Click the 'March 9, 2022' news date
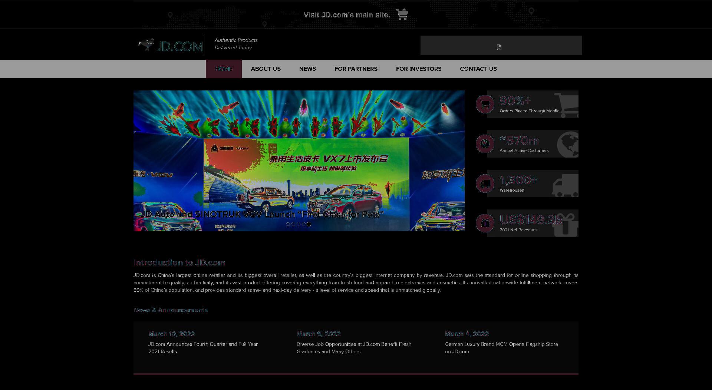The height and width of the screenshot is (390, 712). point(319,334)
